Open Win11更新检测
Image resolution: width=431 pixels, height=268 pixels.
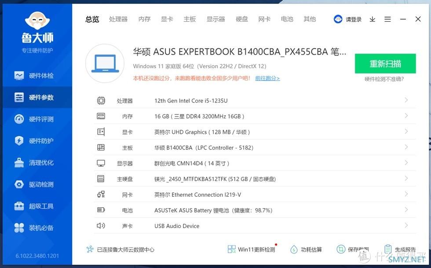pos(252,249)
